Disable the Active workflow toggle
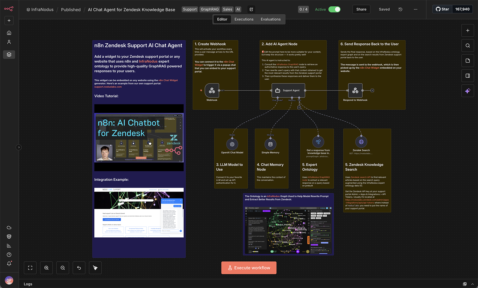Screen dimensions: 478x288 coord(334,9)
